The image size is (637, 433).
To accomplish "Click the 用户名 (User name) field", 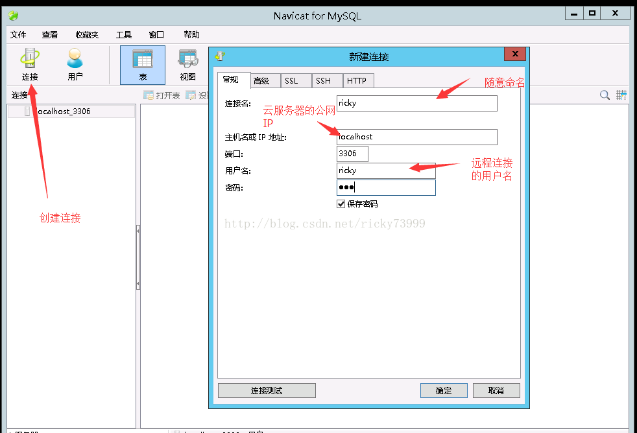I will [x=386, y=170].
